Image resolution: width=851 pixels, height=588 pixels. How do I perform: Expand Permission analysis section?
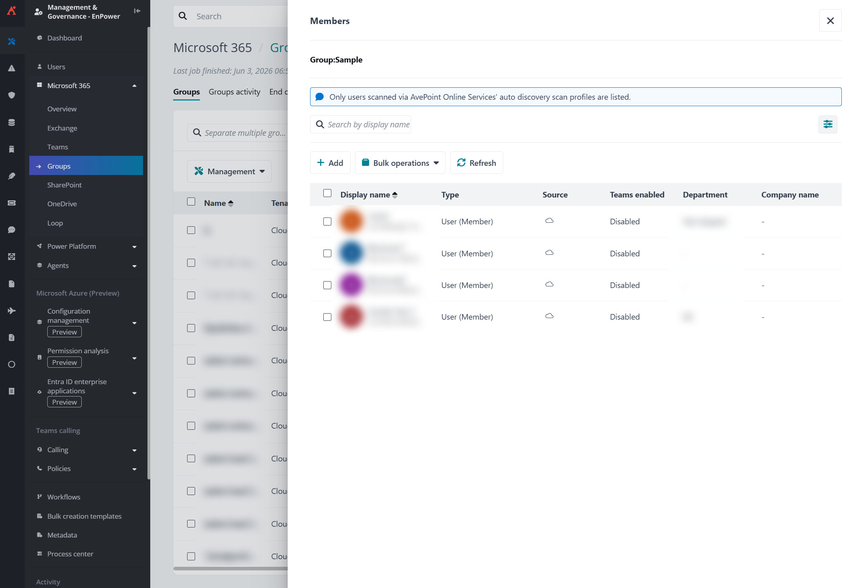click(x=135, y=358)
